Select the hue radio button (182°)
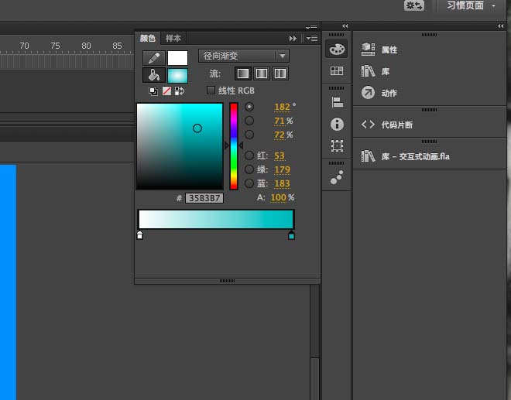The height and width of the screenshot is (400, 511). click(249, 107)
